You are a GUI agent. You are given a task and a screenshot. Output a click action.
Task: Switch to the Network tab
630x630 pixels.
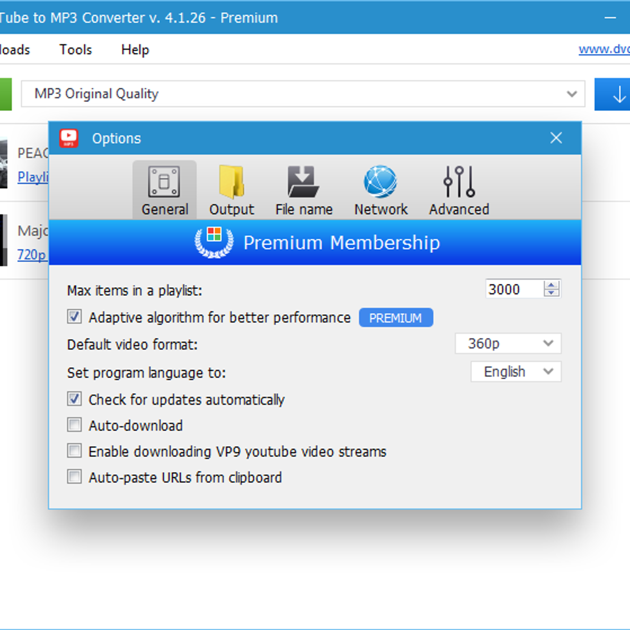[x=381, y=190]
